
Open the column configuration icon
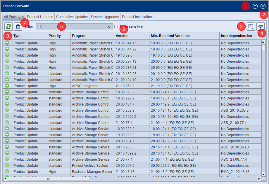(251, 27)
